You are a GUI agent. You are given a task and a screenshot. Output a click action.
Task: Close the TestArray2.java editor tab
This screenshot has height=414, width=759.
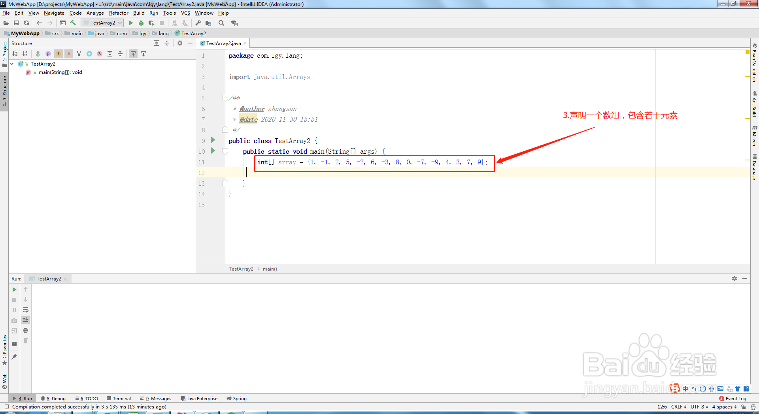(245, 43)
